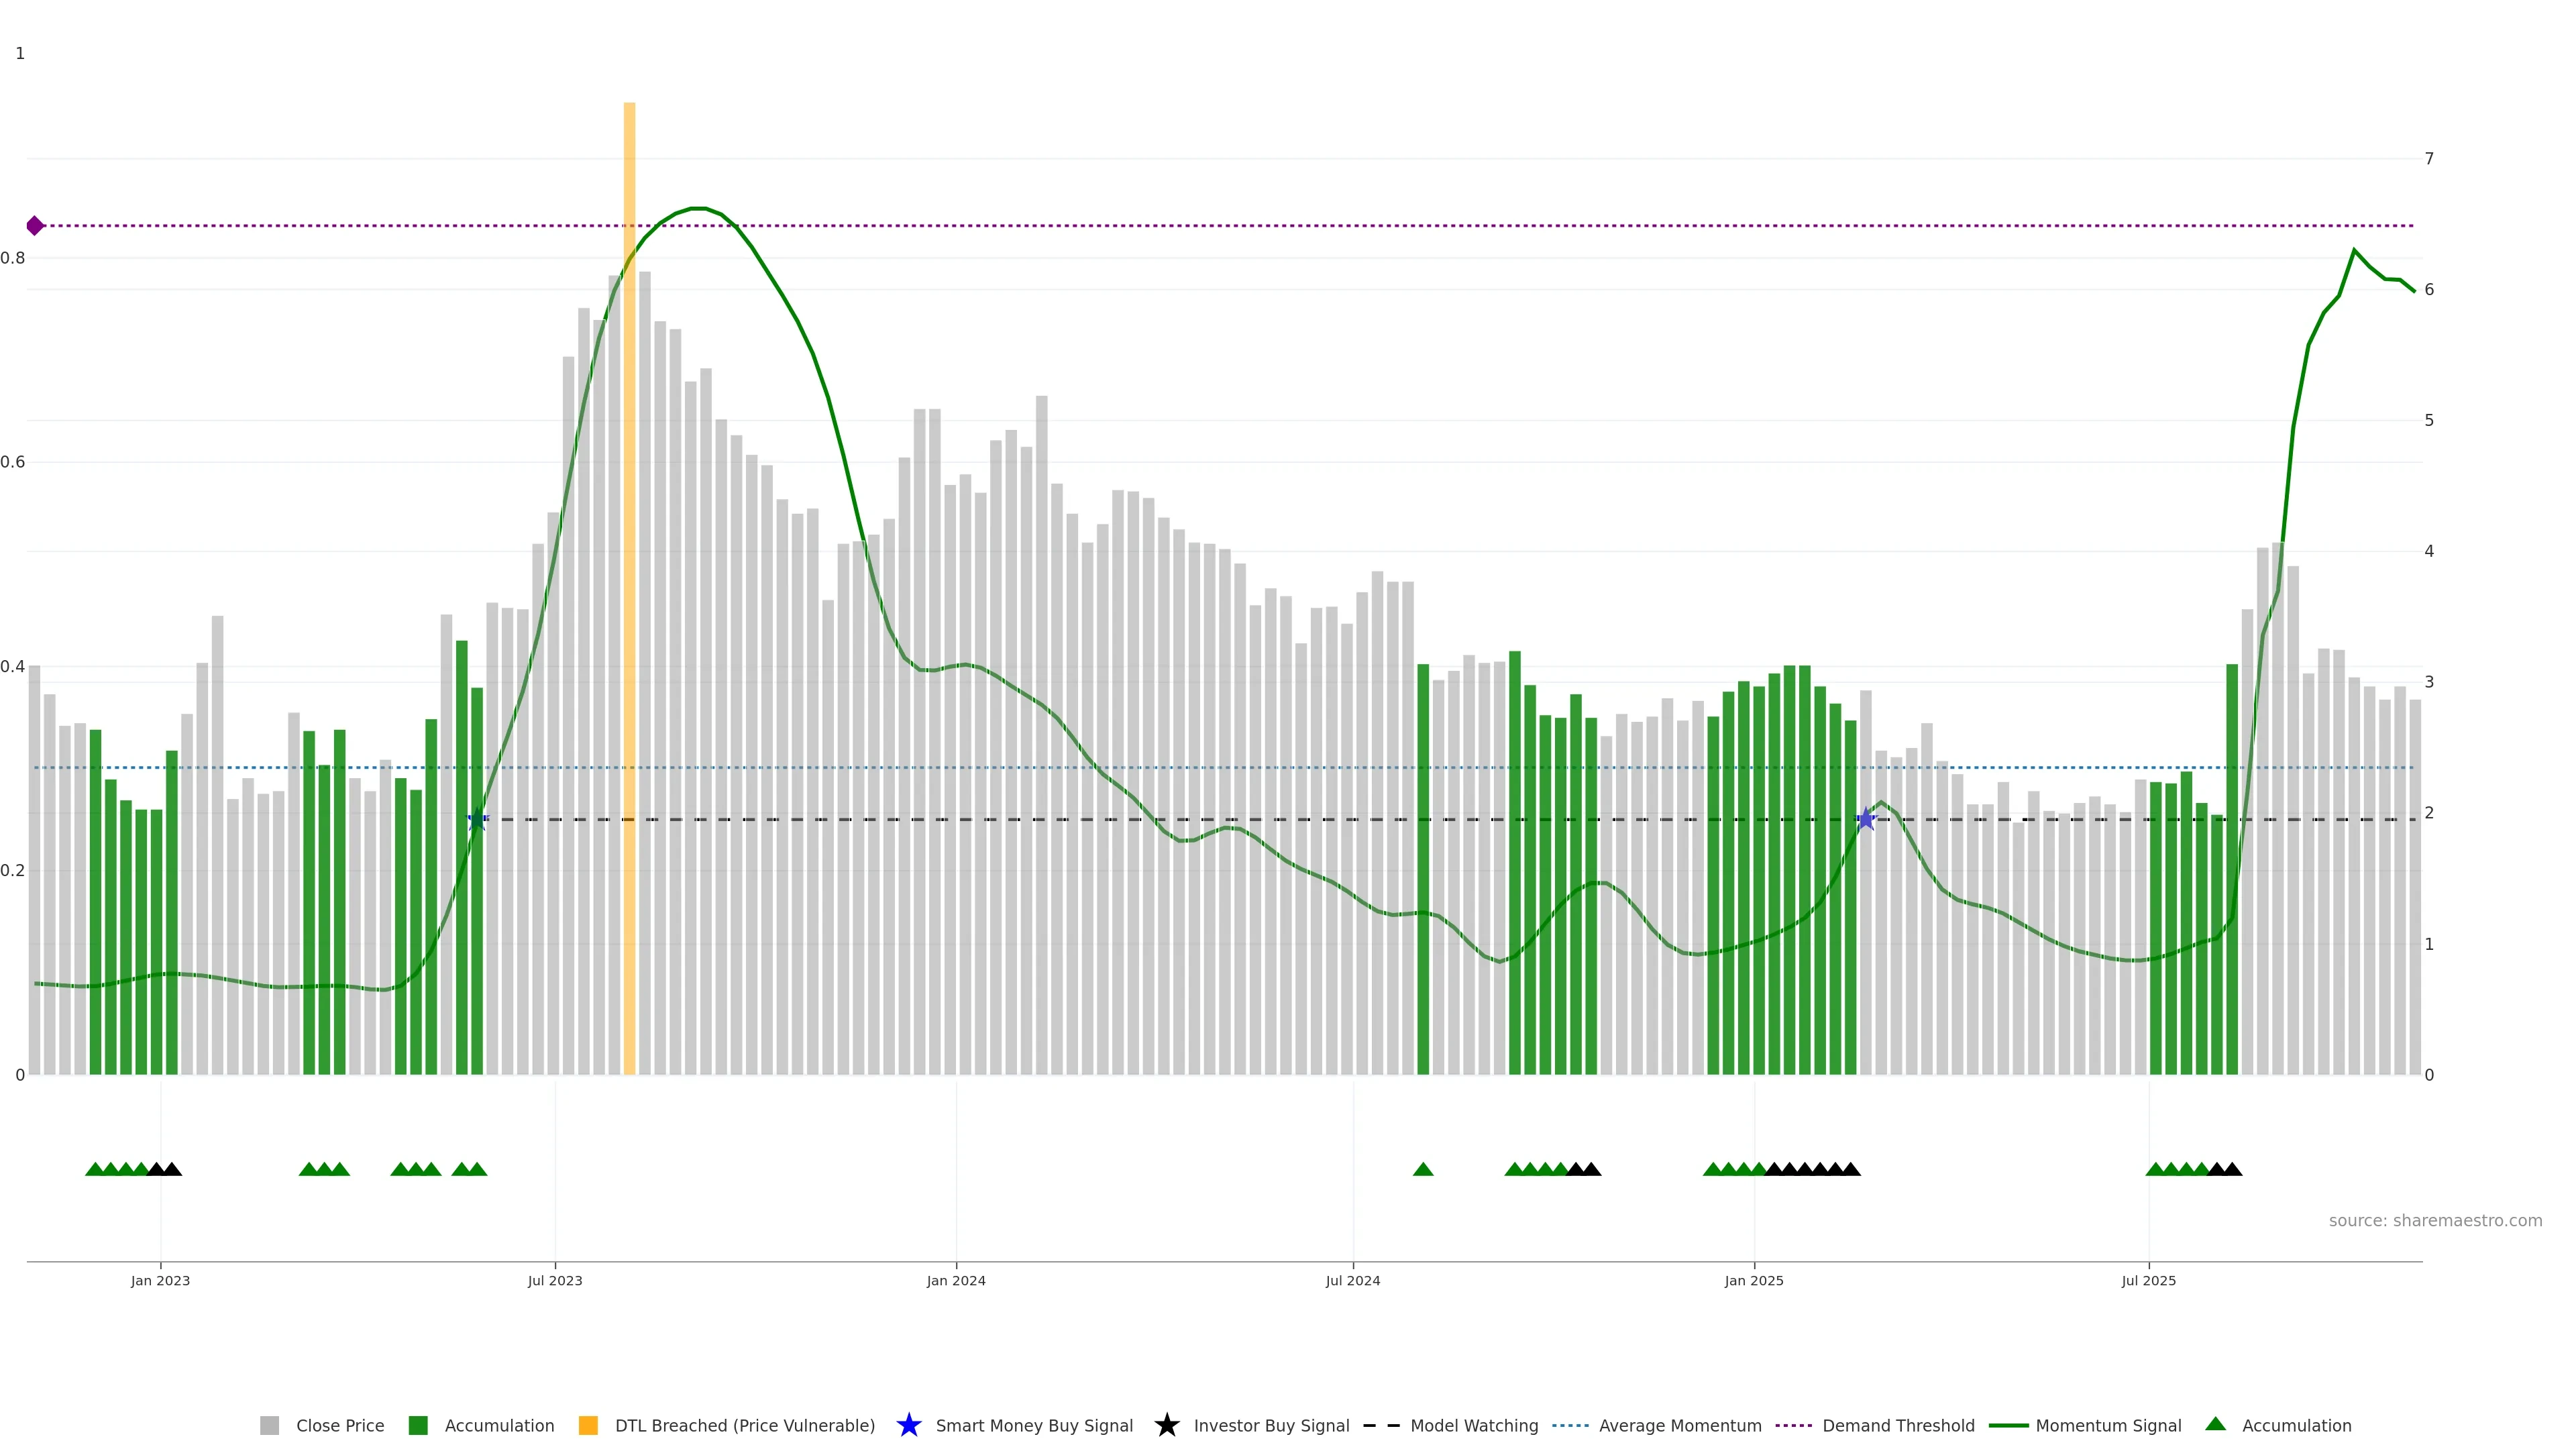The height and width of the screenshot is (1449, 2576).
Task: Toggle the Model Watching dashed legend line
Action: (x=1381, y=1425)
